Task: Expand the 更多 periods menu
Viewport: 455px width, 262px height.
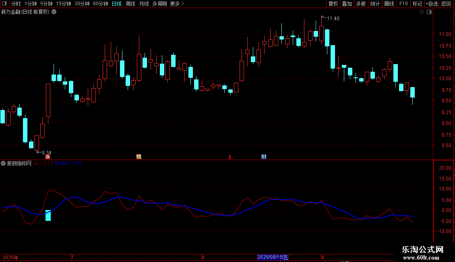Action: (x=177, y=4)
